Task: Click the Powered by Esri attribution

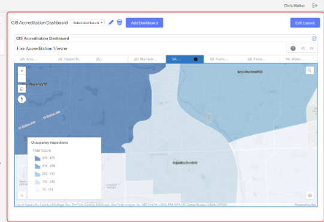Action: pyautogui.click(x=305, y=205)
